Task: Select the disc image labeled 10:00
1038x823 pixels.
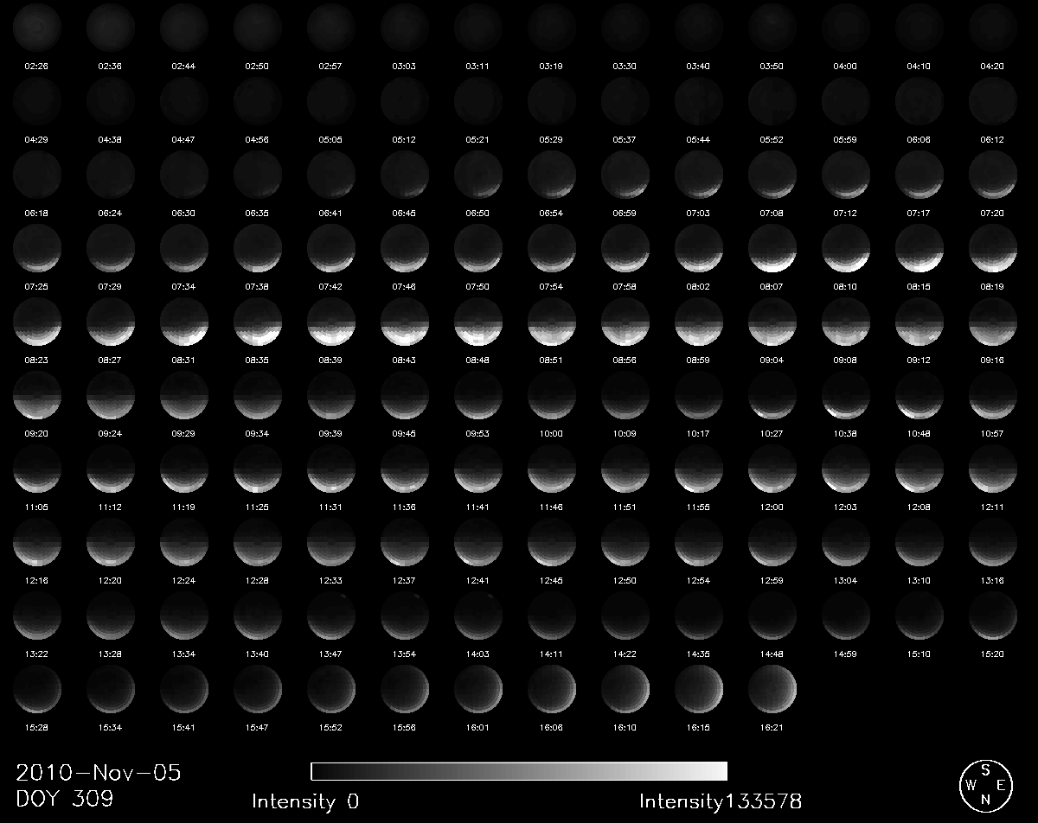Action: coord(552,393)
